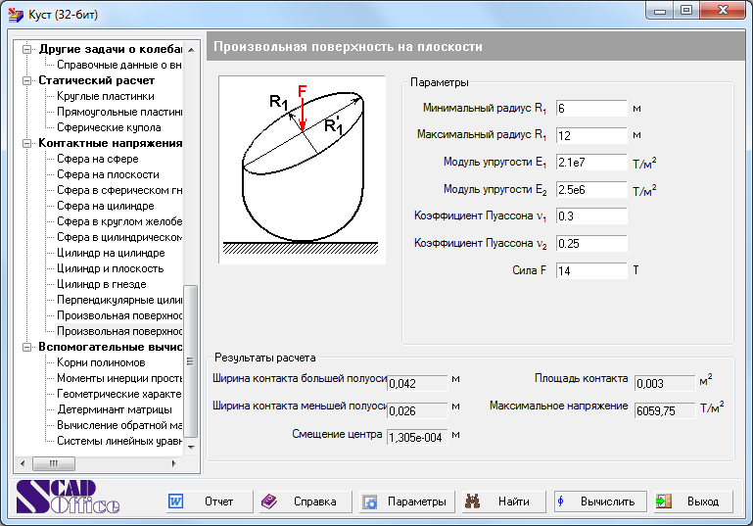Screen dimensions: 753x526
Task: Collapse the Вспомогательные вычисления tree node
Action: coord(28,347)
